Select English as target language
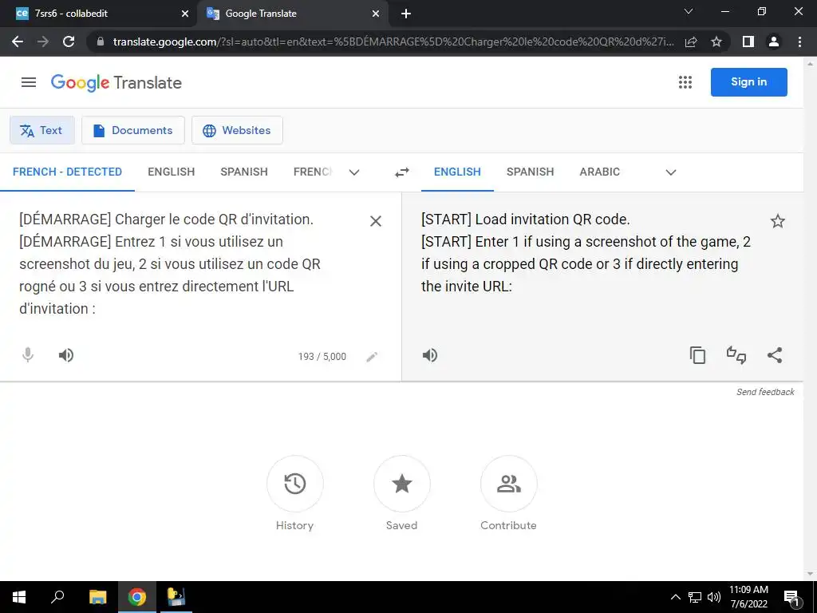 tap(457, 172)
